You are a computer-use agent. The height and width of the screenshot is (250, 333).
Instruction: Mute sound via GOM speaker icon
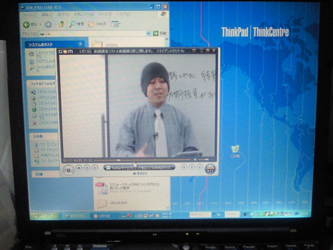click(x=196, y=159)
